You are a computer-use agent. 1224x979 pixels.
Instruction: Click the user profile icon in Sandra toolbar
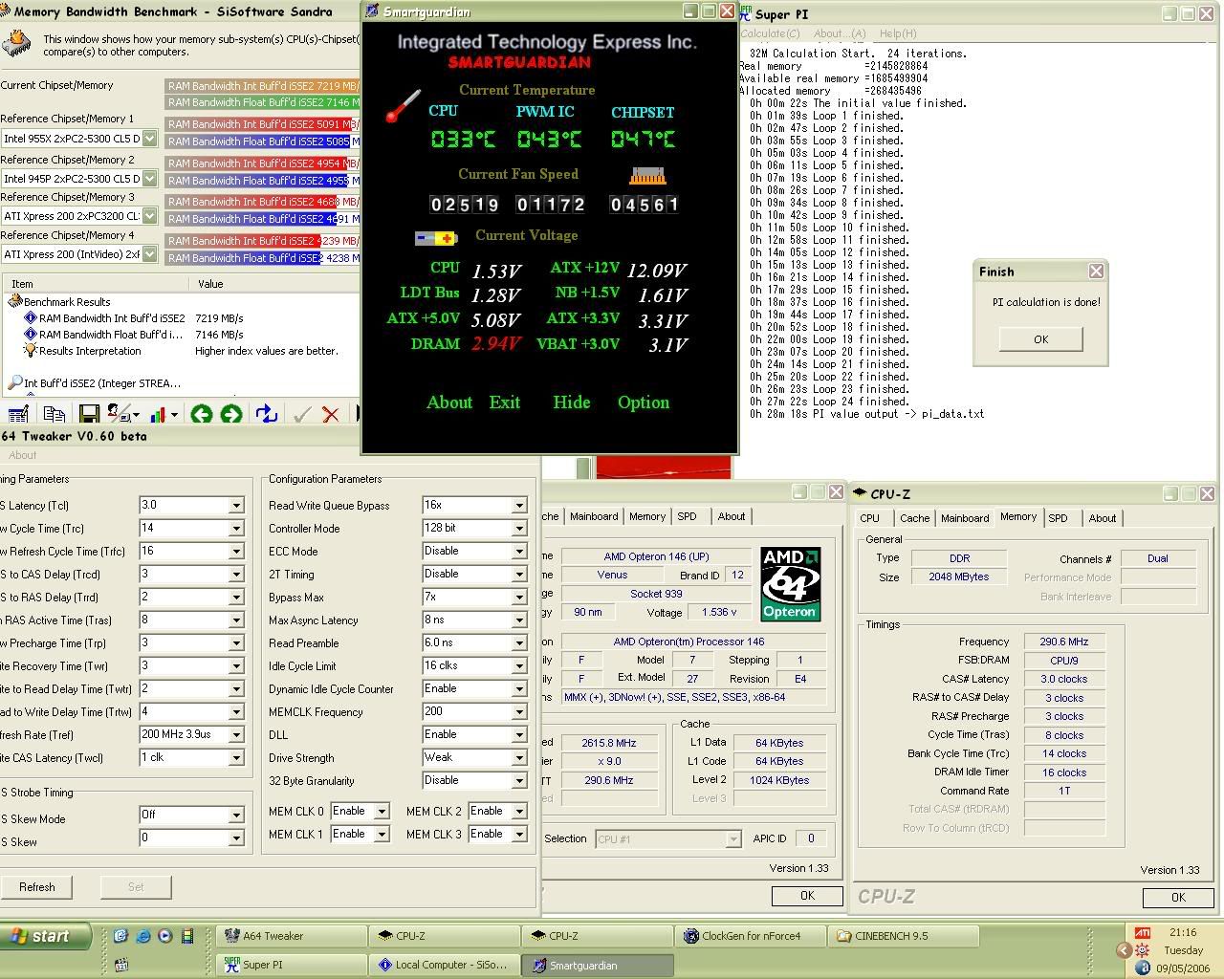tap(120, 414)
